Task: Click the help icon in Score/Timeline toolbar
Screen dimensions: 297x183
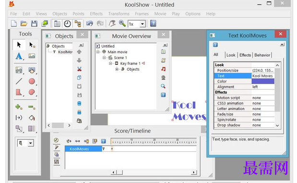Action: point(104,141)
